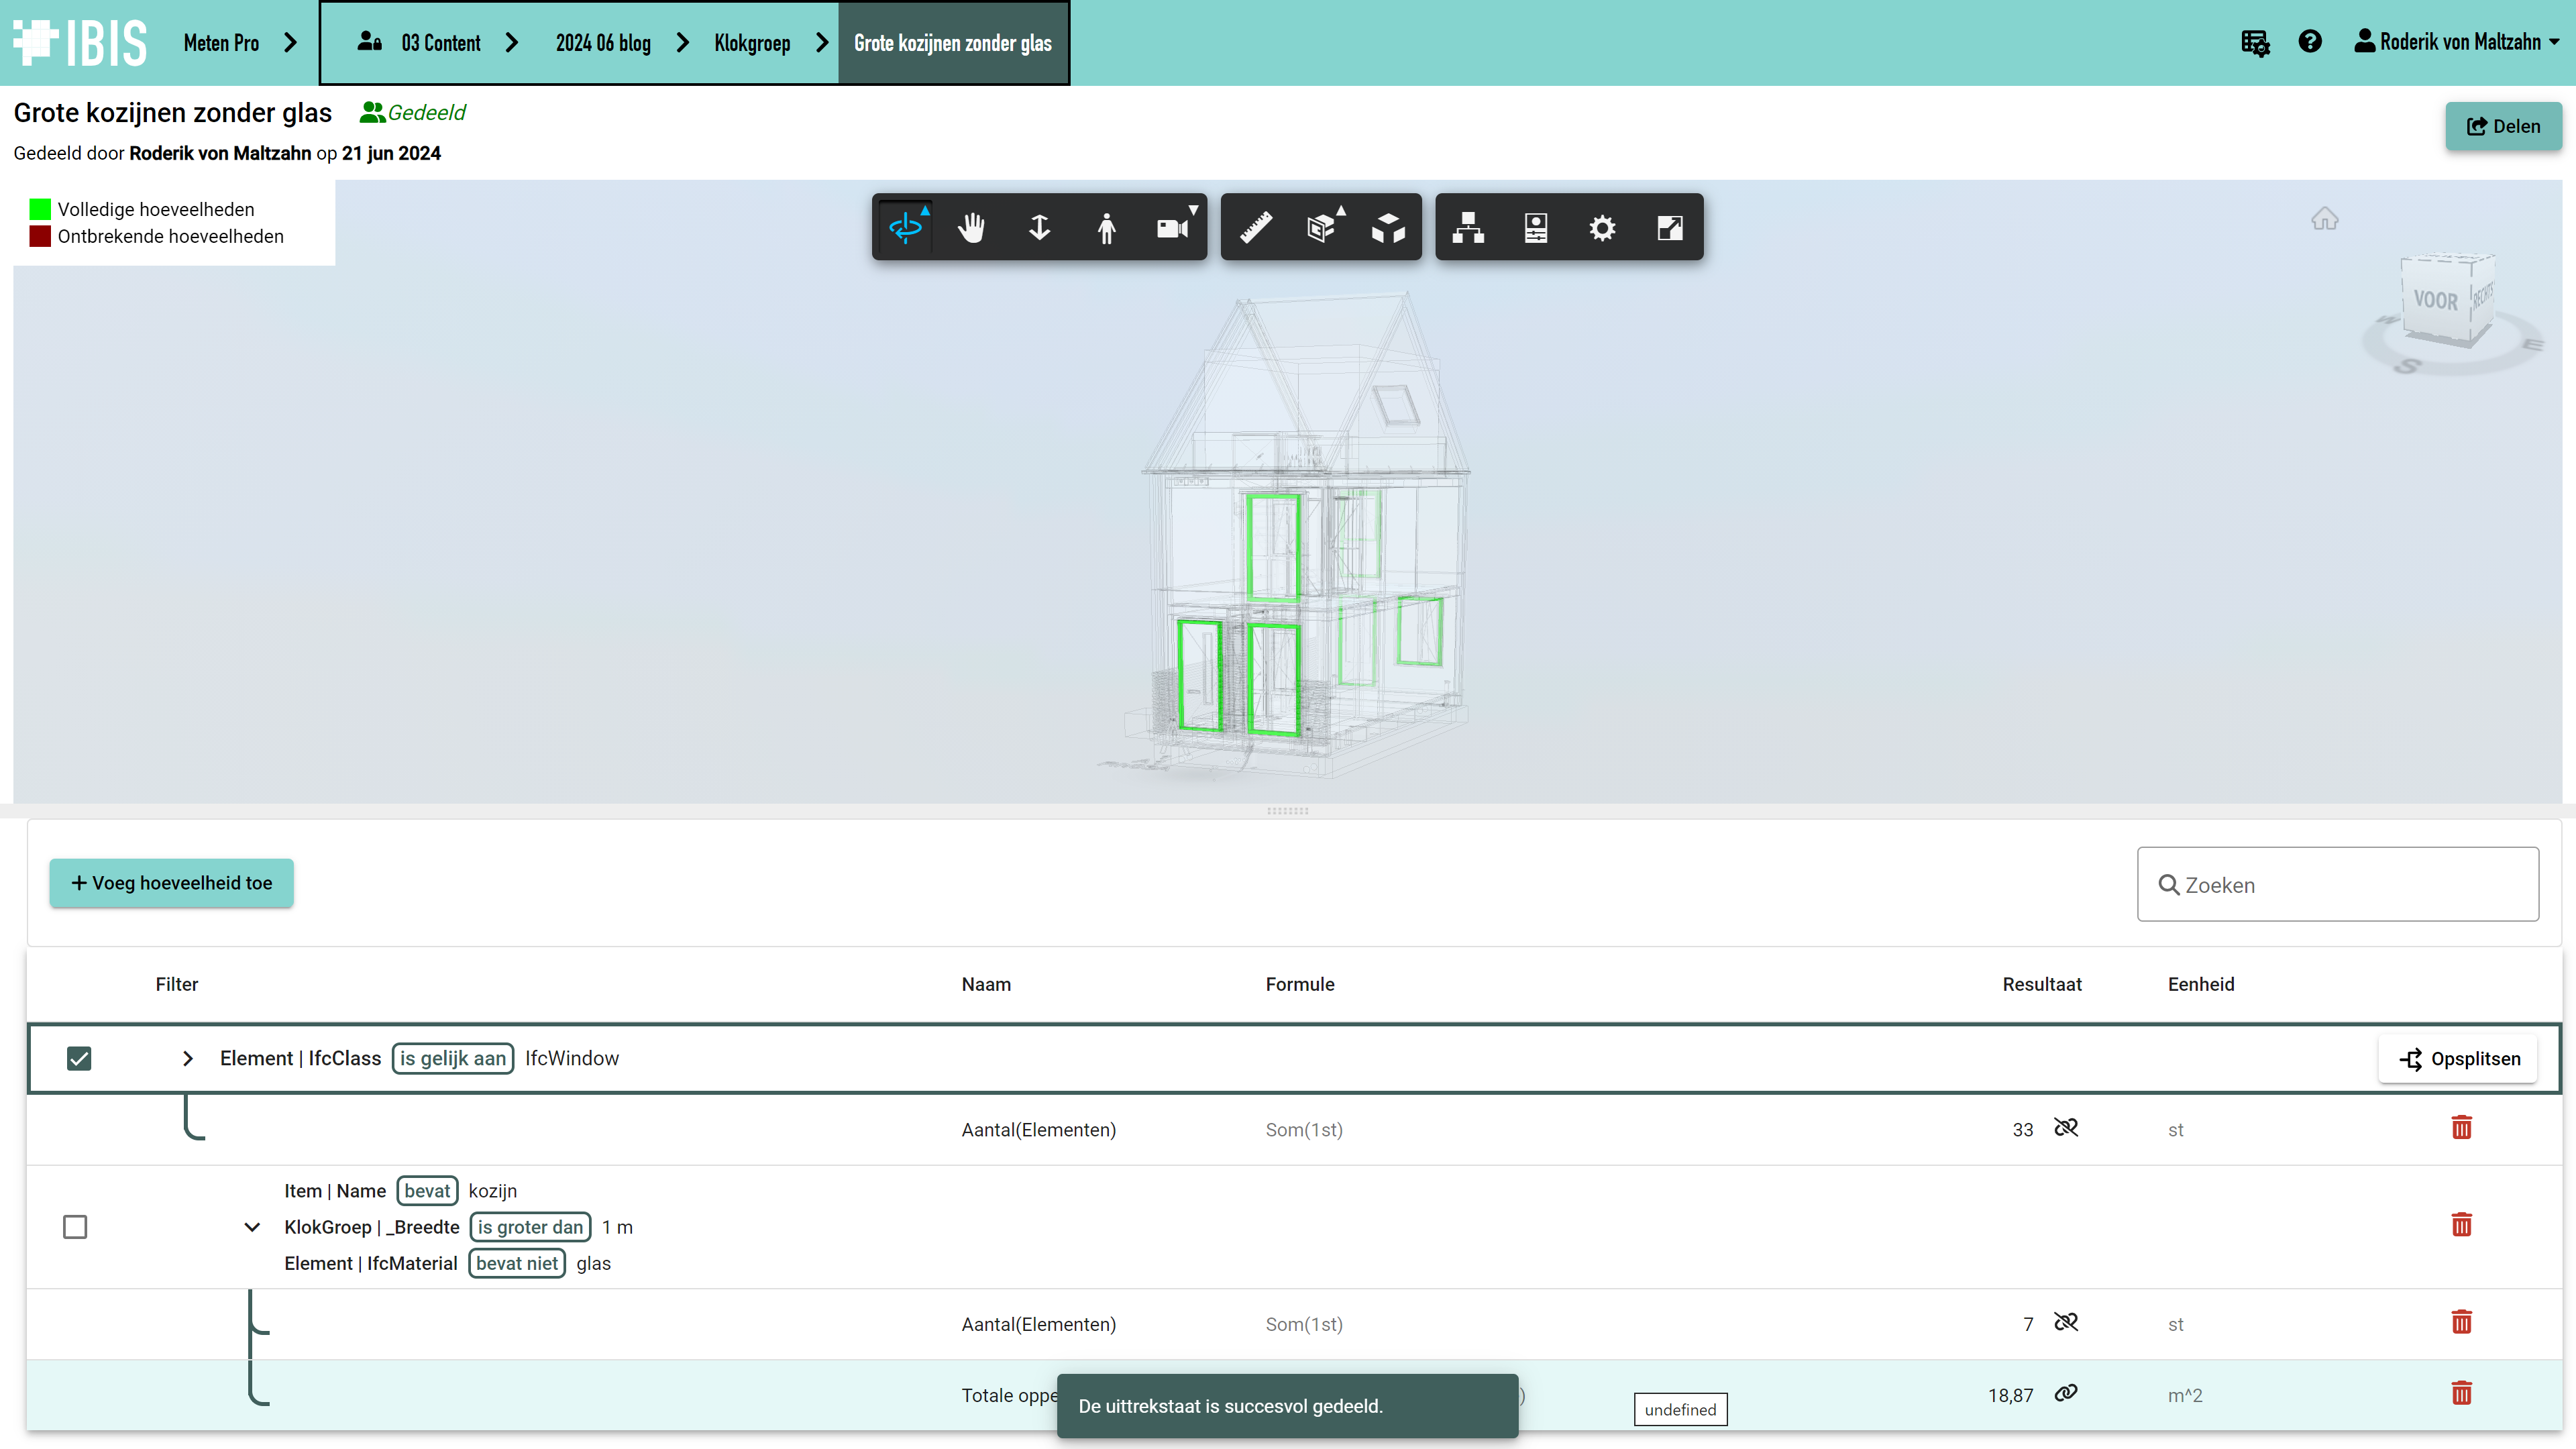Click the unlink icon next to 7
This screenshot has width=2576, height=1449.
pyautogui.click(x=2066, y=1322)
